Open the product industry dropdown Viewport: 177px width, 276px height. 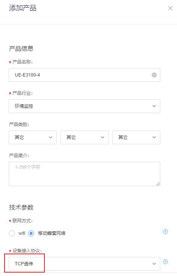84,106
